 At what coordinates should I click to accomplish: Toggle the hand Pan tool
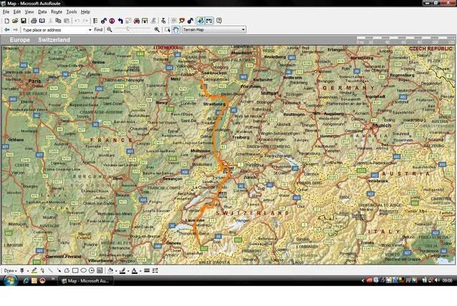[176, 30]
